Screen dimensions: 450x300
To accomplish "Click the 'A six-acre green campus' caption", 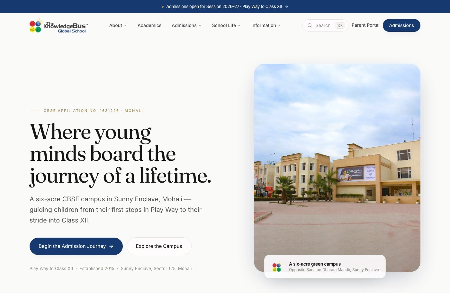I will point(315,264).
